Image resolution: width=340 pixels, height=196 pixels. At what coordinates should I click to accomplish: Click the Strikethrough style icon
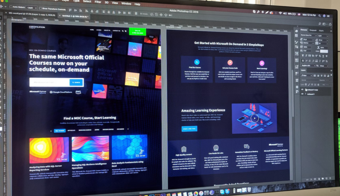327,56
